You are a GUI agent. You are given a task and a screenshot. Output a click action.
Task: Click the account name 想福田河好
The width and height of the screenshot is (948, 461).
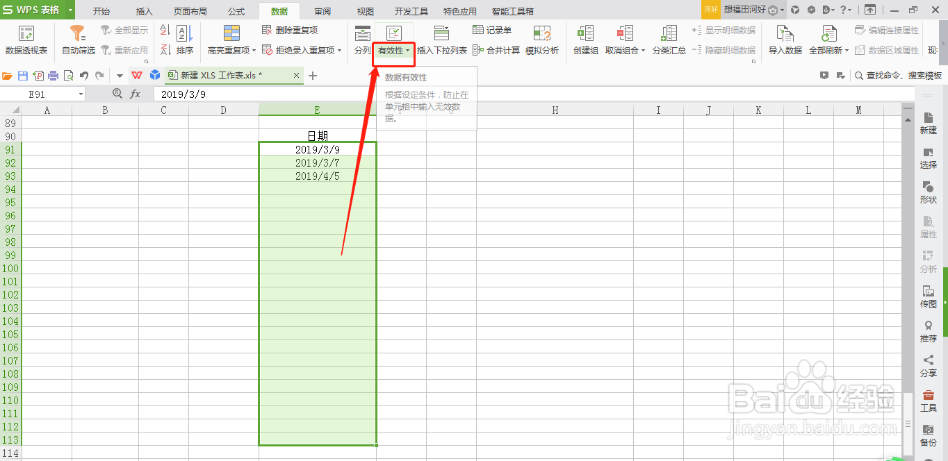(x=745, y=10)
